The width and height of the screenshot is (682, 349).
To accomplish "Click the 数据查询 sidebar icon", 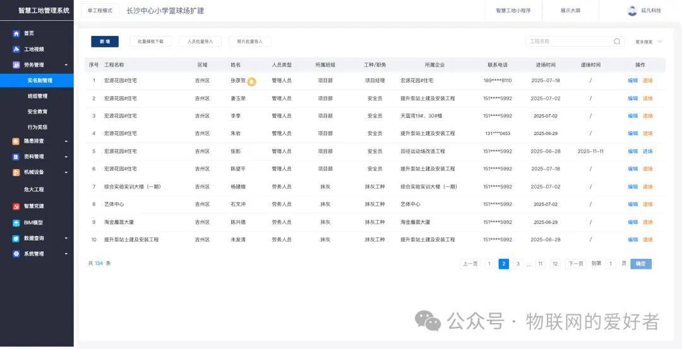I will point(16,238).
